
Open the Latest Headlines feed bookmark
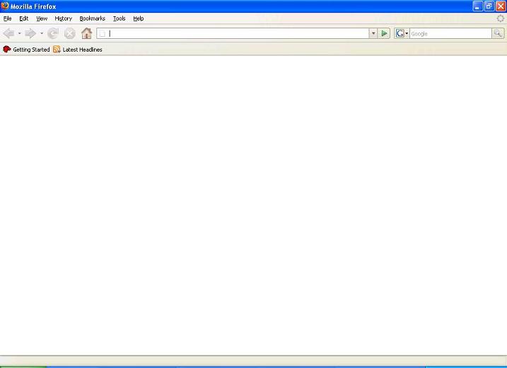[x=78, y=50]
